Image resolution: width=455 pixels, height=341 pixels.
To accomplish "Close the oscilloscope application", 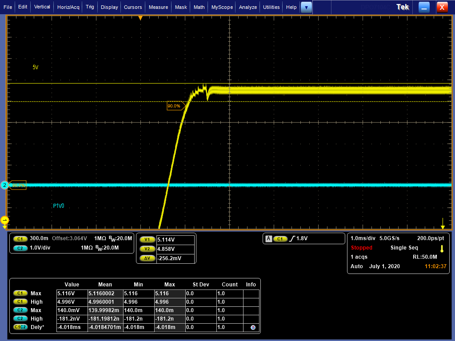I will click(x=442, y=7).
